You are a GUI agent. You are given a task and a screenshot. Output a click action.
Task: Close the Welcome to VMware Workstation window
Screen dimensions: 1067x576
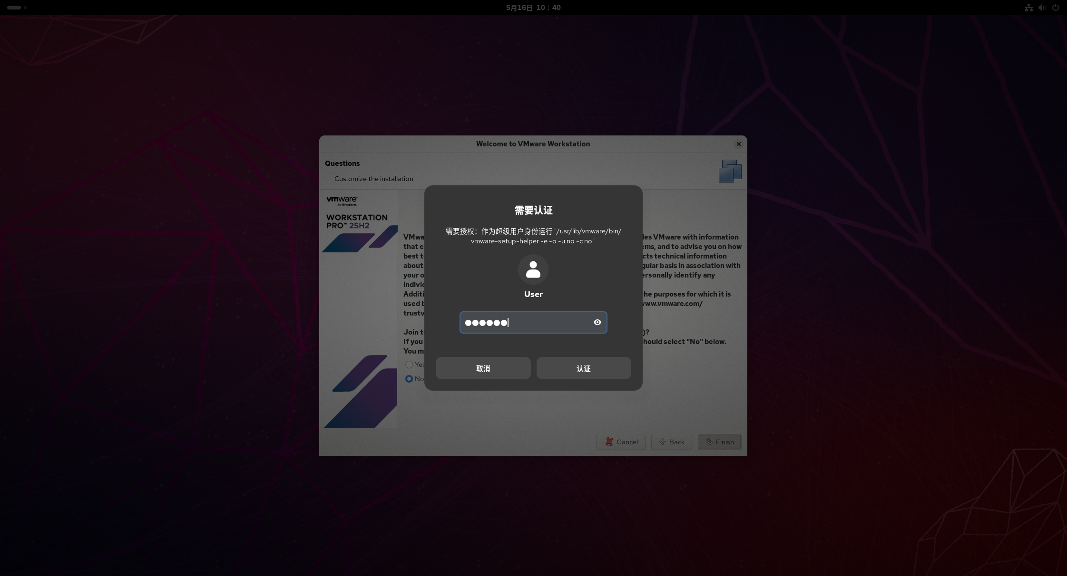pos(738,144)
